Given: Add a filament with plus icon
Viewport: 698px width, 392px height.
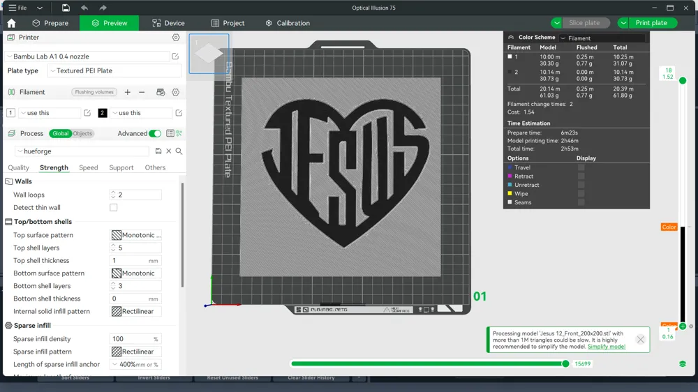Looking at the screenshot, I should [127, 92].
